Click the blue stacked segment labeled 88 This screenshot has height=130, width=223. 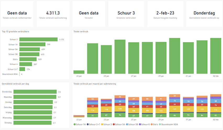pos(216,101)
